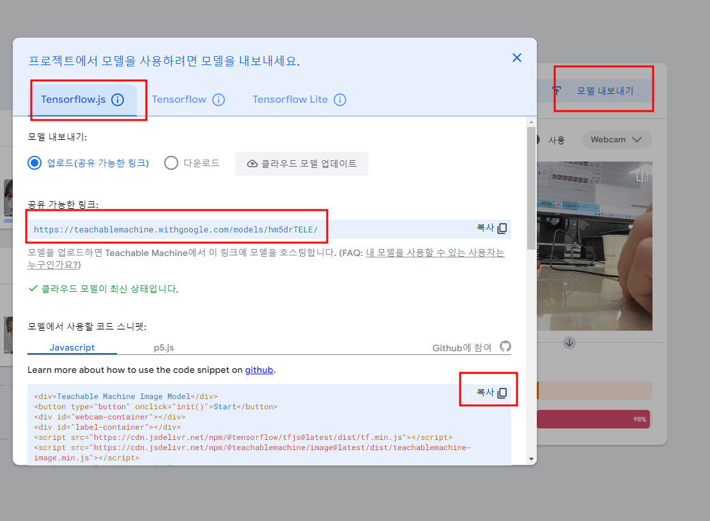Screen dimensions: 710x521
Task: Open info icon beside Tensorflow tab
Action: [x=219, y=100]
